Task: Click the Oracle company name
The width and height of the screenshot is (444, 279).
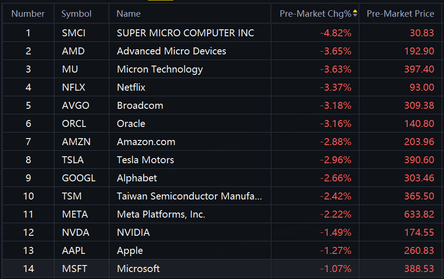Action: click(131, 124)
